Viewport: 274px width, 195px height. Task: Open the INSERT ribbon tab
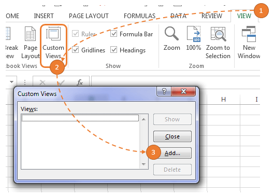[44, 16]
